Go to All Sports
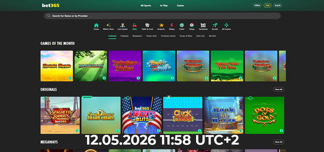 point(146,6)
